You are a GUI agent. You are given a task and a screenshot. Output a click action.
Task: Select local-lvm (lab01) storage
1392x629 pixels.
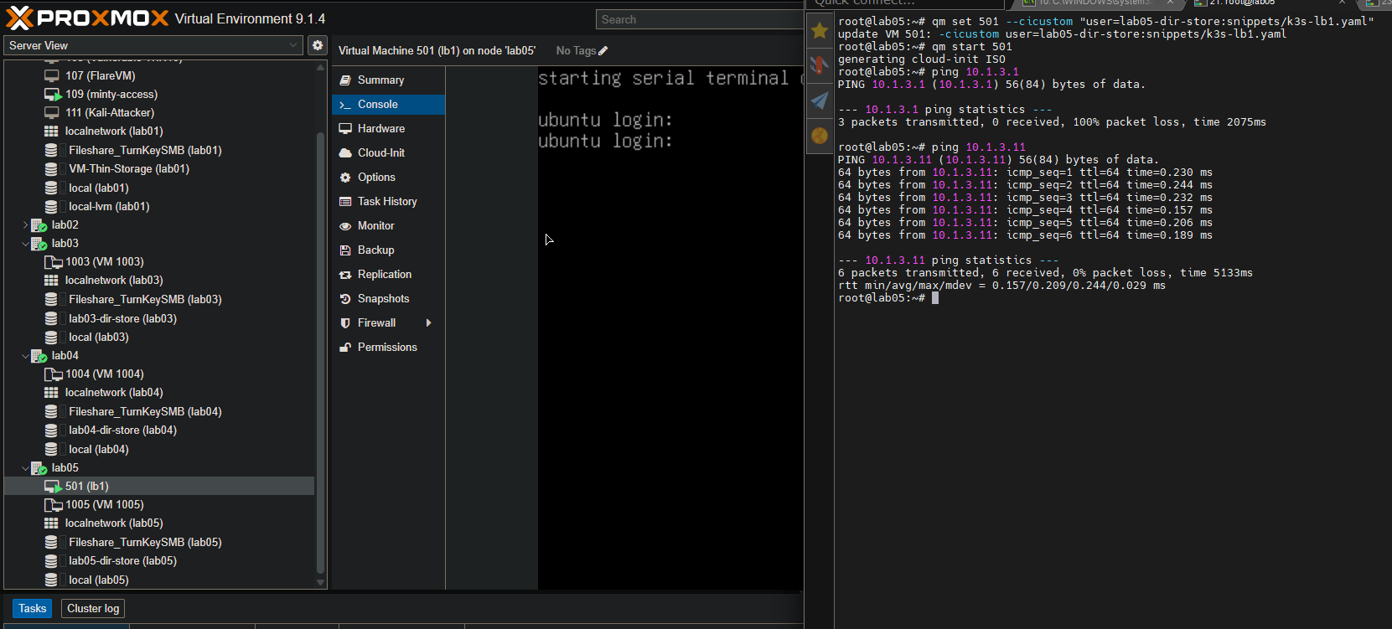click(109, 206)
